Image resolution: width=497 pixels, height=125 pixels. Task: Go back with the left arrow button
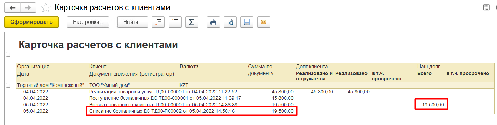pyautogui.click(x=12, y=7)
